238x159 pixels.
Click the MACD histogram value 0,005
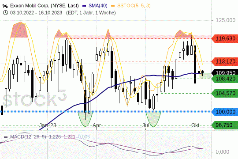(x=84, y=137)
